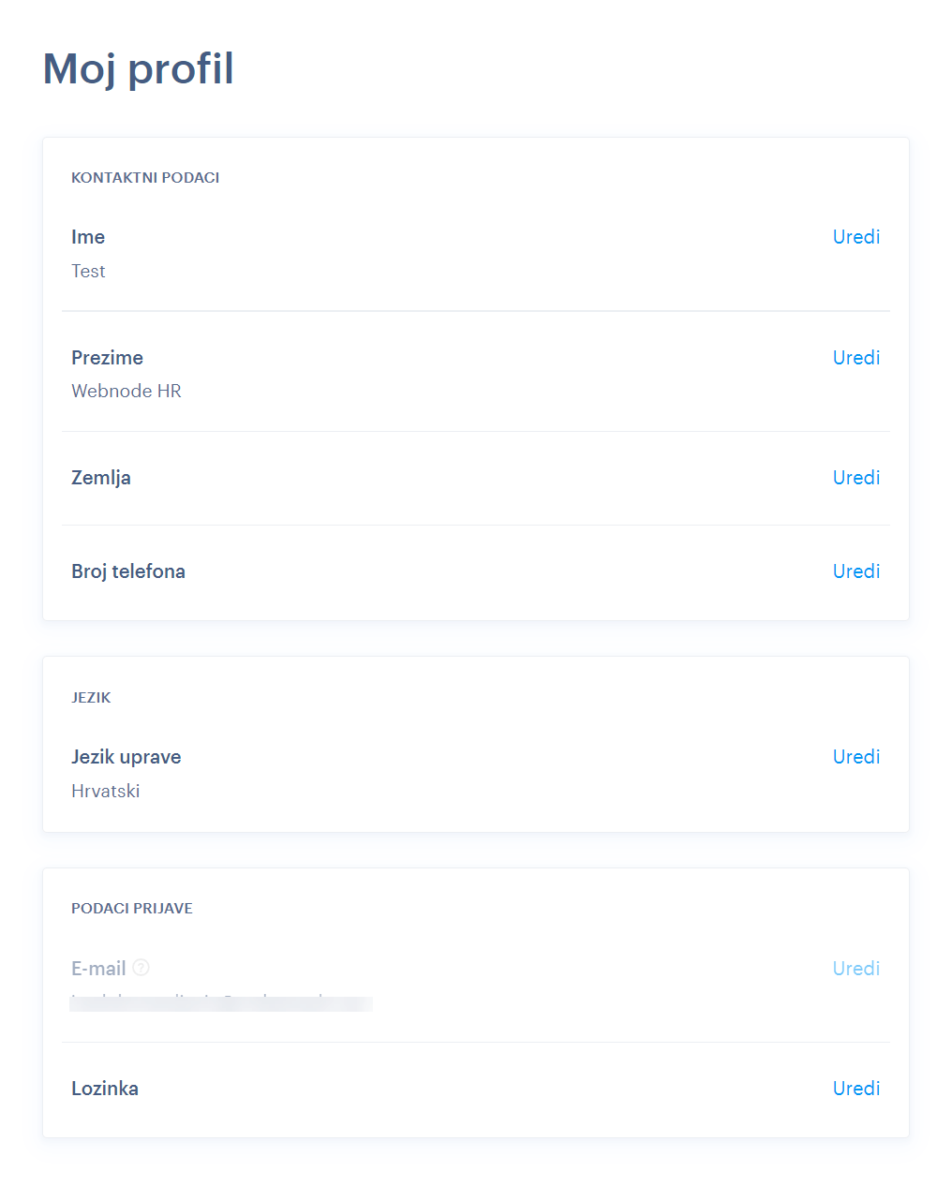Click the faded Uredi link for E-mail
937x1201 pixels.
point(856,969)
